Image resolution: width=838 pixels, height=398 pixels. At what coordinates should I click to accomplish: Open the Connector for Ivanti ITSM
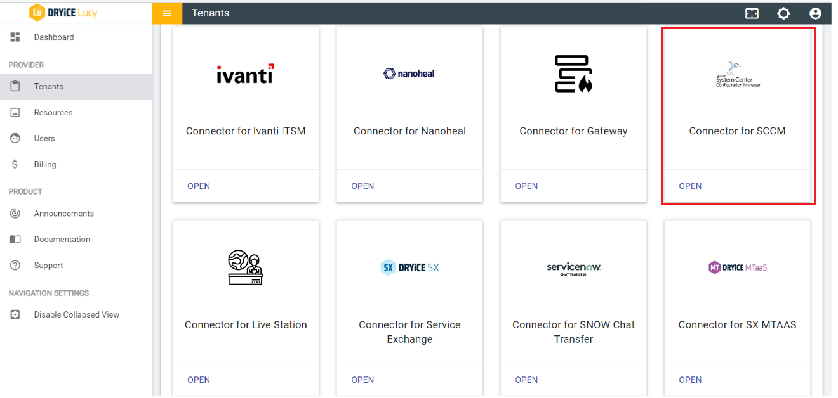(x=199, y=186)
